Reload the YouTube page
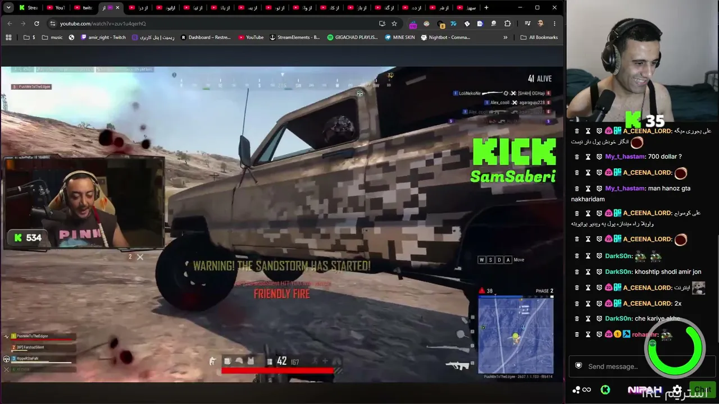The height and width of the screenshot is (404, 719). (37, 24)
